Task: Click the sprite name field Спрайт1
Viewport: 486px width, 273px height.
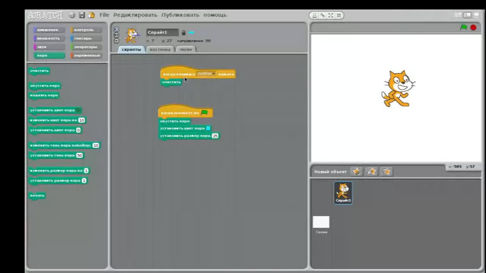Action: [163, 33]
